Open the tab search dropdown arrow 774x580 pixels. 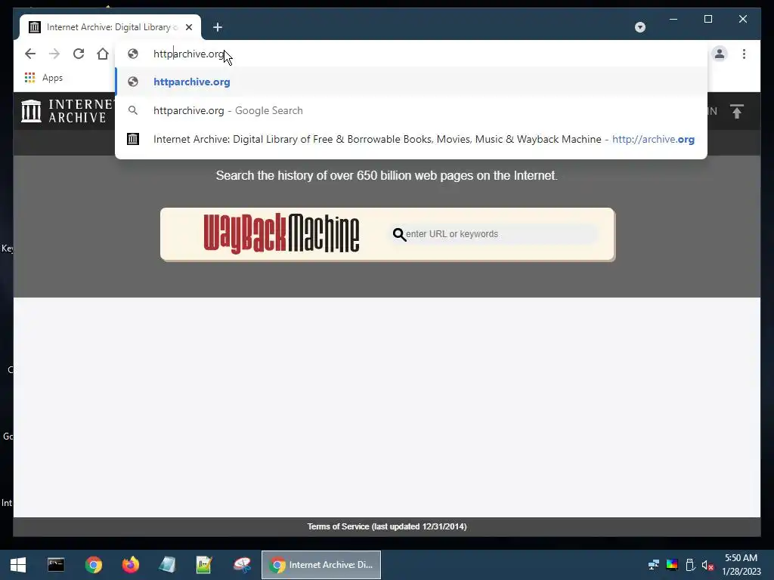point(639,27)
